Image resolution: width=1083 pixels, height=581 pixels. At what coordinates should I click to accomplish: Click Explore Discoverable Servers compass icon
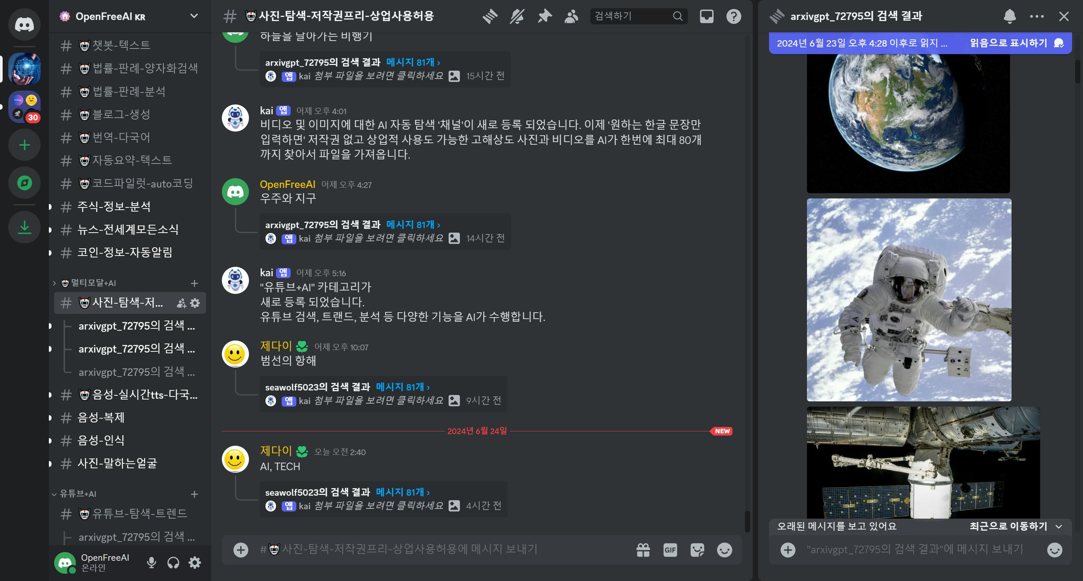[24, 183]
